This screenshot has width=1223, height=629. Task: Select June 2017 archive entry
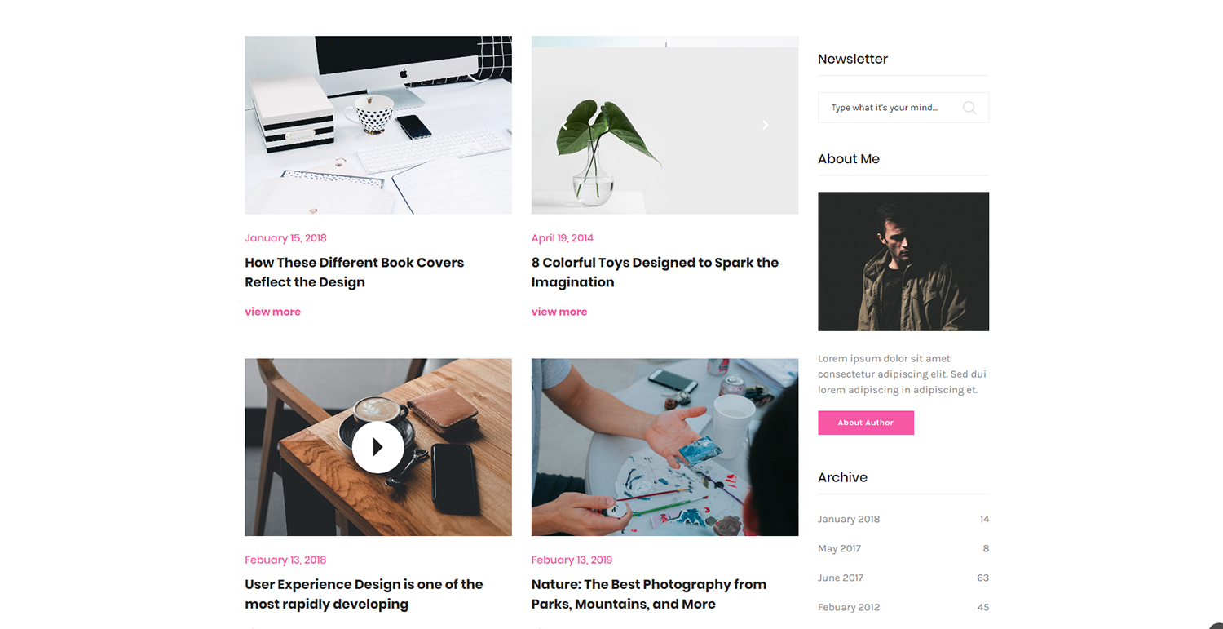[x=903, y=578]
